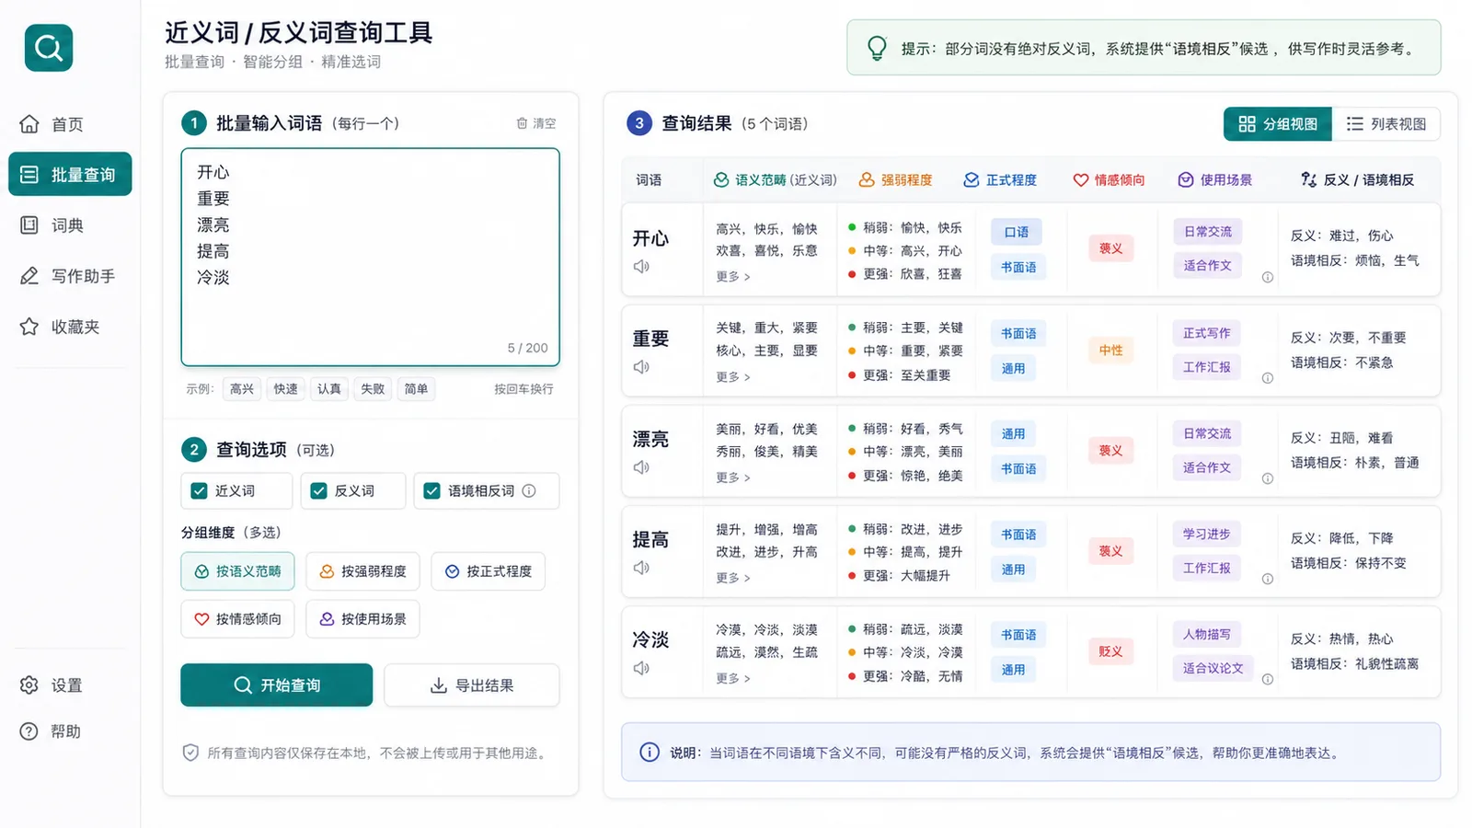Open 词典 in the sidebar
The height and width of the screenshot is (828, 1472).
[70, 225]
